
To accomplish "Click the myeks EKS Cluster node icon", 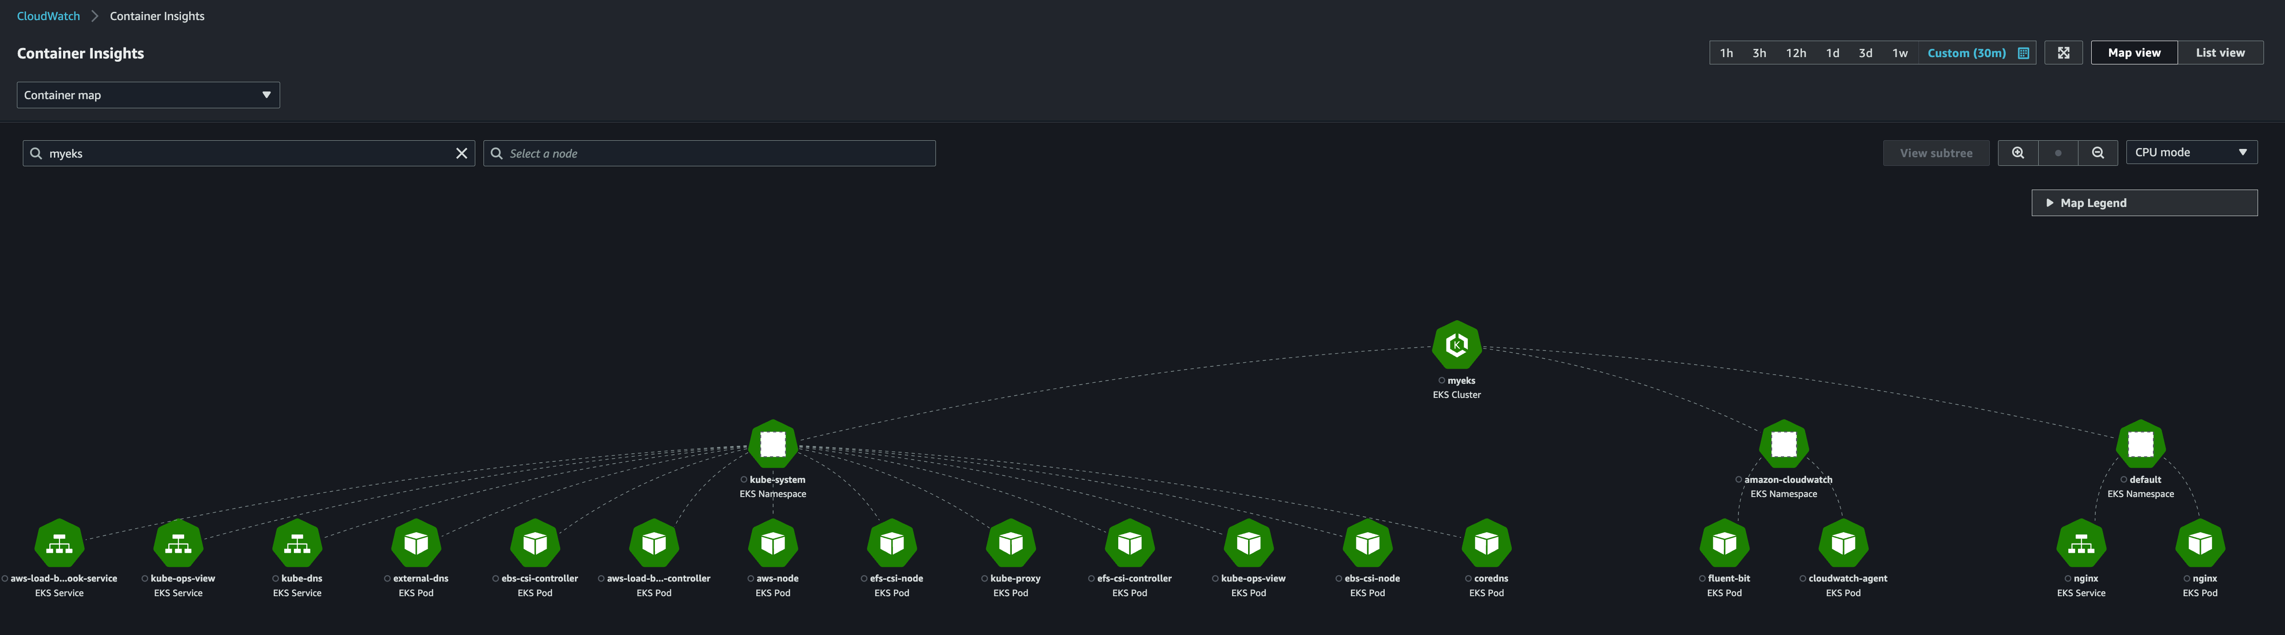I will pos(1456,345).
